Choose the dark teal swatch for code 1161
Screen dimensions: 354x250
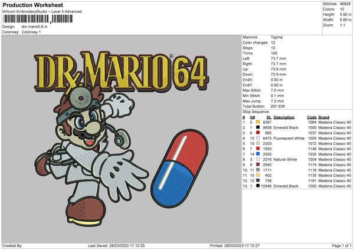(x=258, y=180)
